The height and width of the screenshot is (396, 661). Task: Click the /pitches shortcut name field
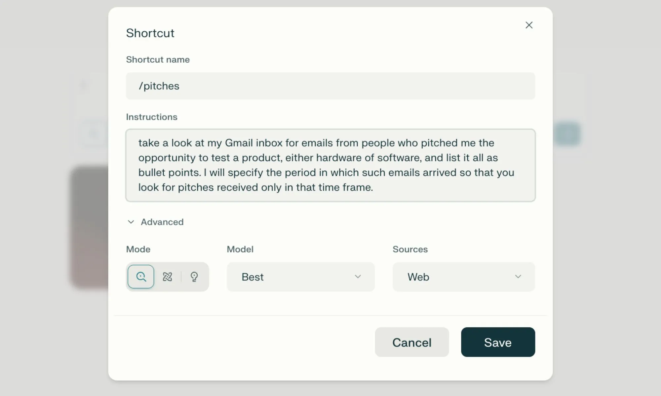[330, 86]
